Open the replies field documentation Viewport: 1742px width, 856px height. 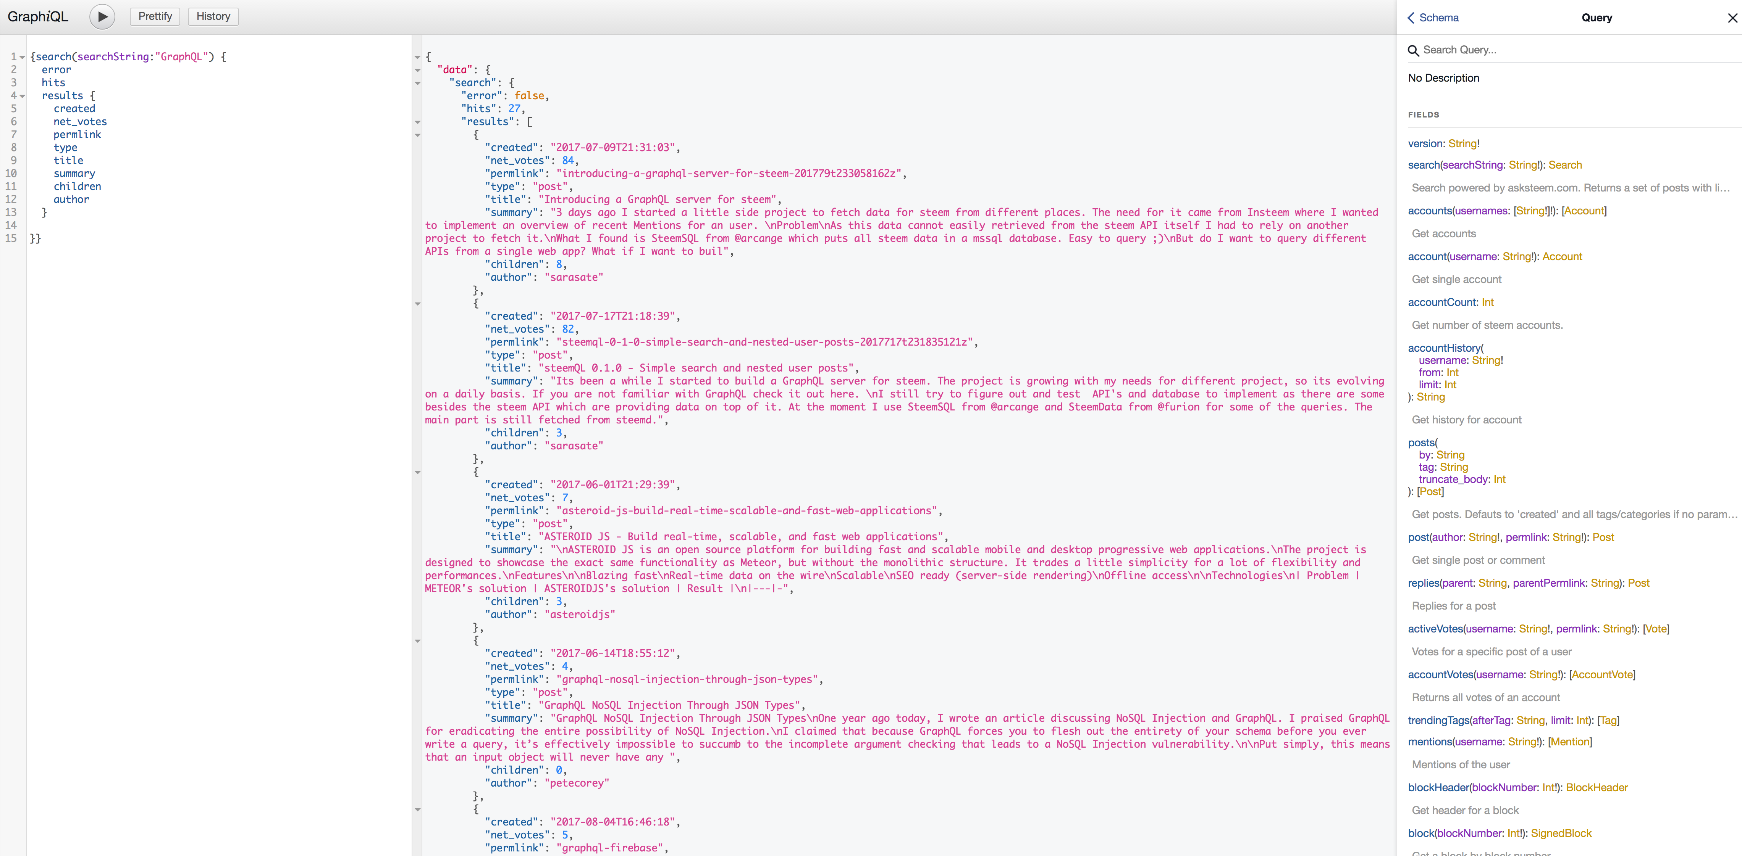coord(1424,583)
